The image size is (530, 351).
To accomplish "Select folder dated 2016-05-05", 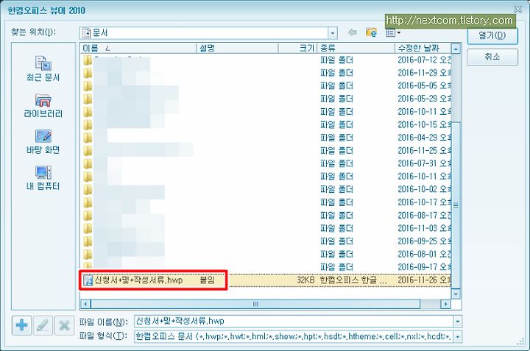I will tap(266, 86).
